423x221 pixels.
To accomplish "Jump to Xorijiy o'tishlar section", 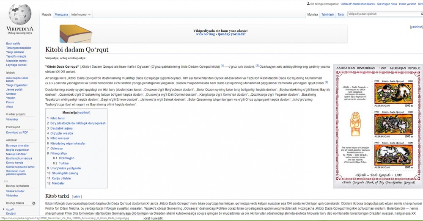I will (x=61, y=178).
